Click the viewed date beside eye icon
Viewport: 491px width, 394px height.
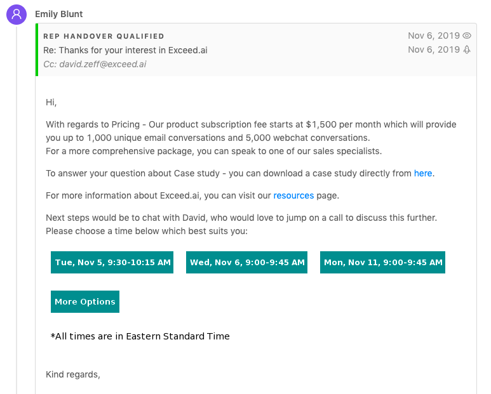[434, 36]
